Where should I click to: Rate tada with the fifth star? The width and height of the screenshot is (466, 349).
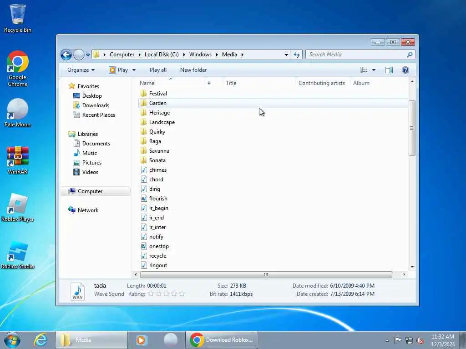point(182,294)
